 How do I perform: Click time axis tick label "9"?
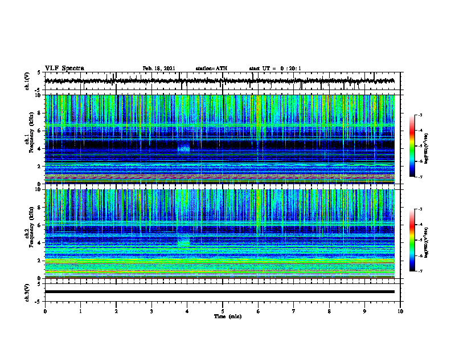coord(364,311)
